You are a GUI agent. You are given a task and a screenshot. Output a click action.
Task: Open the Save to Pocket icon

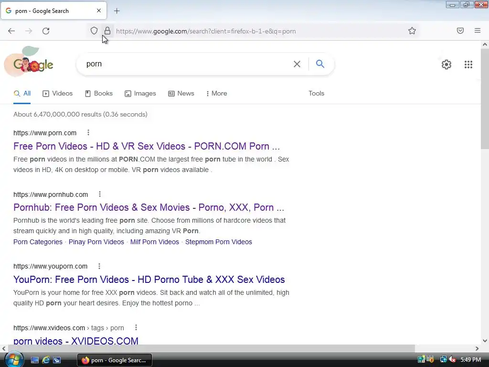(460, 31)
